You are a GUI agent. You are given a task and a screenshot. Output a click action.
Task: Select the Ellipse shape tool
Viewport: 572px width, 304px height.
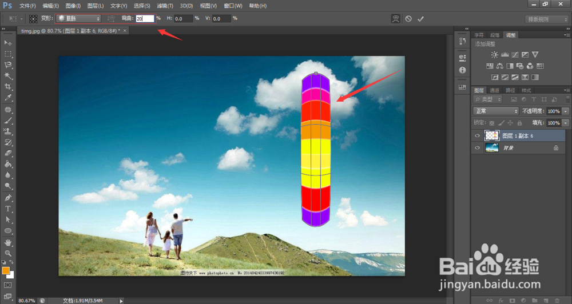click(x=7, y=231)
